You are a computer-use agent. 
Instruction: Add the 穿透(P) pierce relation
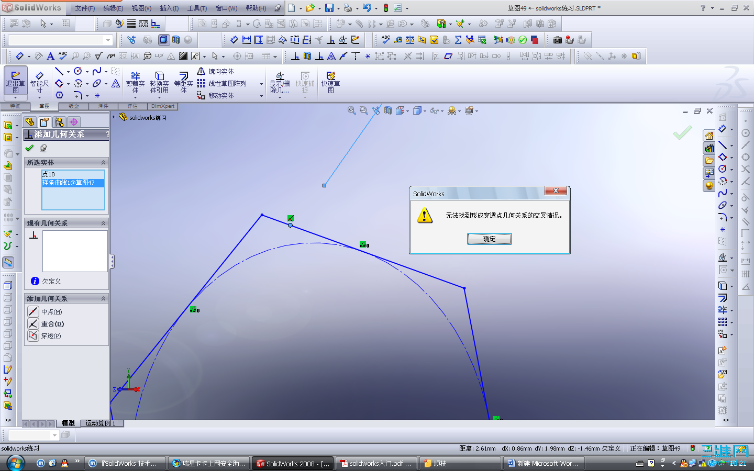(x=45, y=336)
